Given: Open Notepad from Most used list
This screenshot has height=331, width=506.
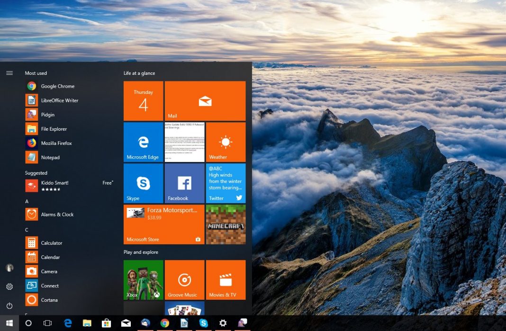Looking at the screenshot, I should tap(69, 157).
